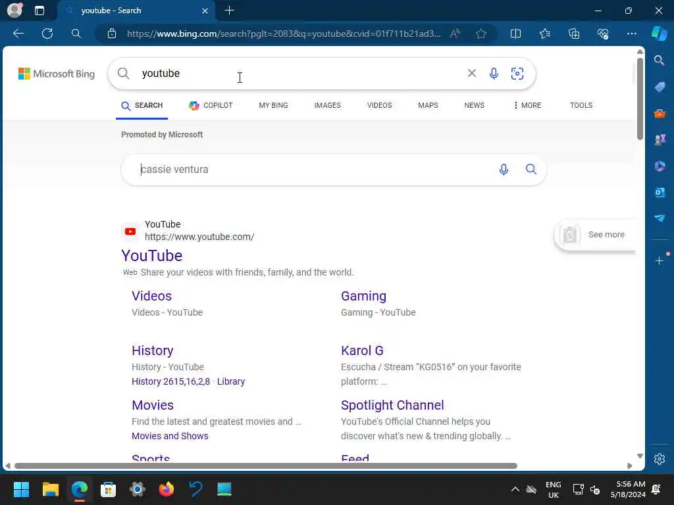Show hidden system tray icons

(515, 489)
